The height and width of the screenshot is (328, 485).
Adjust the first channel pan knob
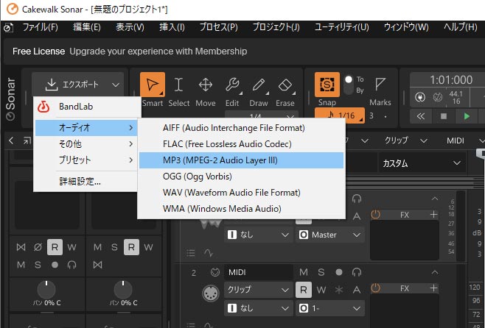(x=46, y=290)
